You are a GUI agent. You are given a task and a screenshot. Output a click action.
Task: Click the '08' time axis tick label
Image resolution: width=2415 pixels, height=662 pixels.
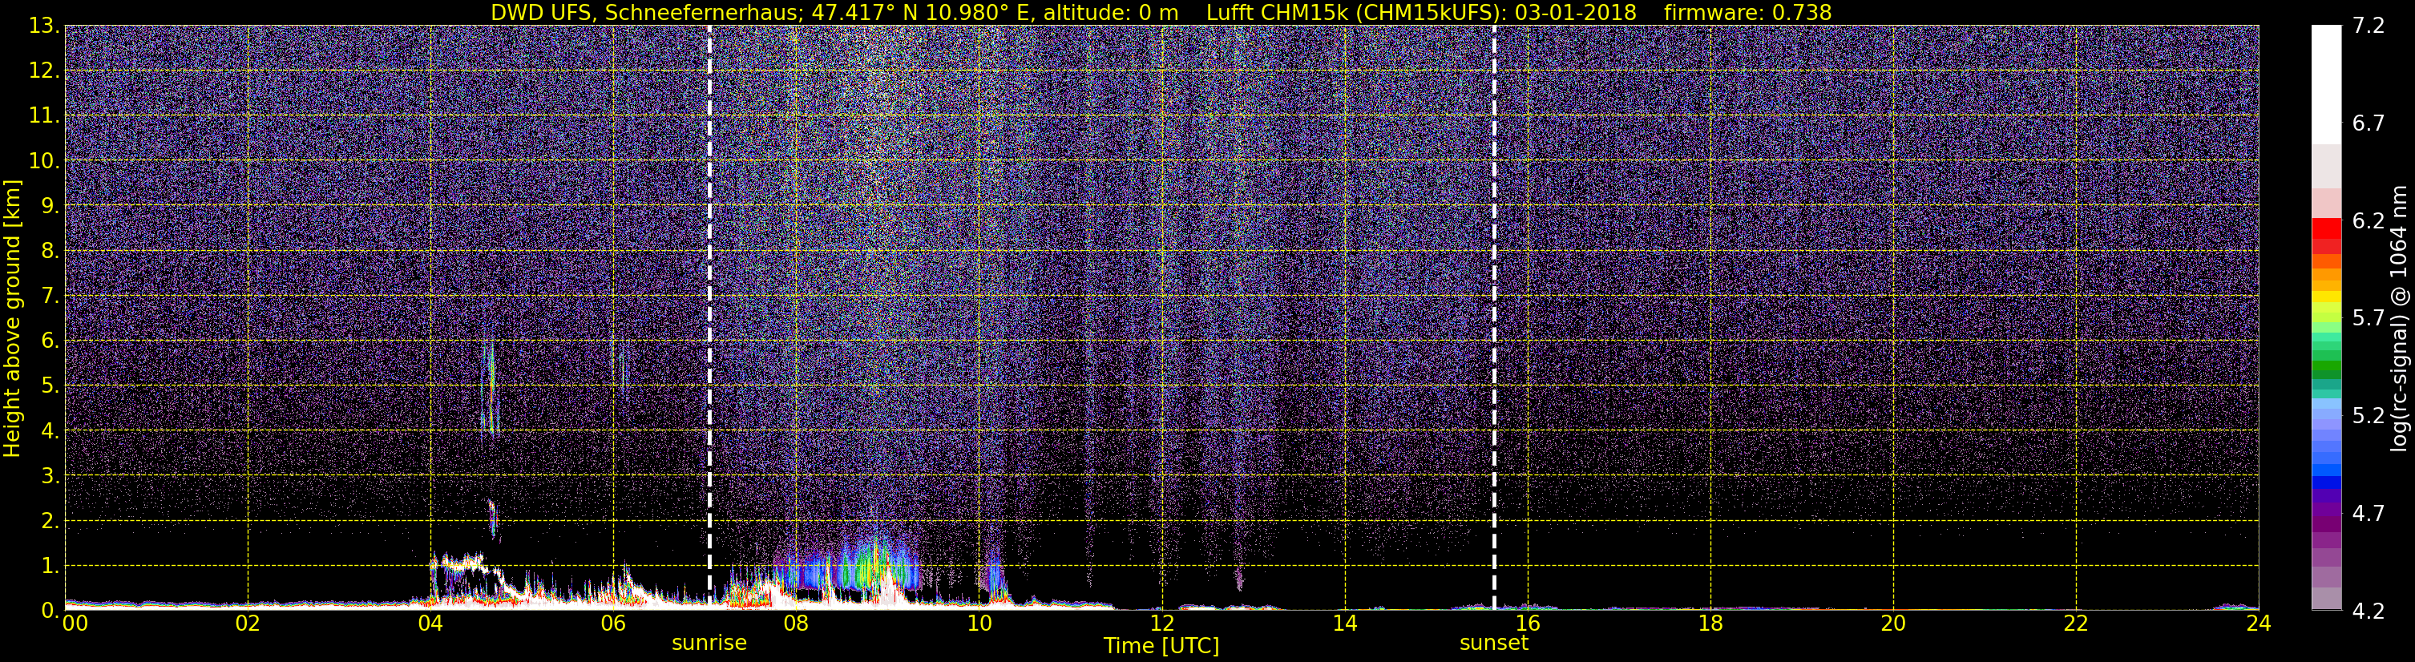click(796, 624)
